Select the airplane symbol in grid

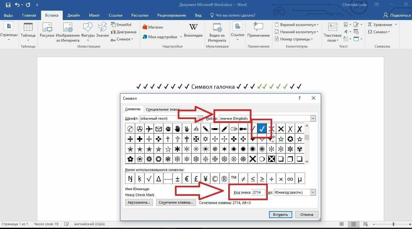[x=149, y=129]
